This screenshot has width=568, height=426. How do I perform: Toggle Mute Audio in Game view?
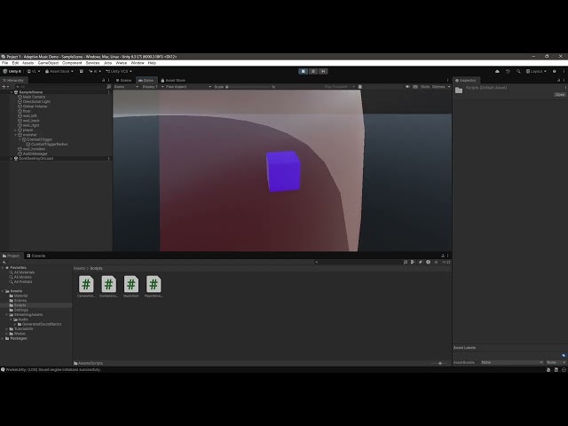click(407, 87)
